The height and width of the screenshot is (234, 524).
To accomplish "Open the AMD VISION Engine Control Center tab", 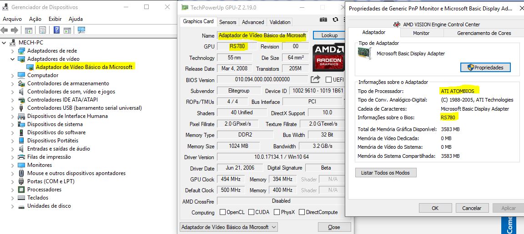I will (437, 24).
